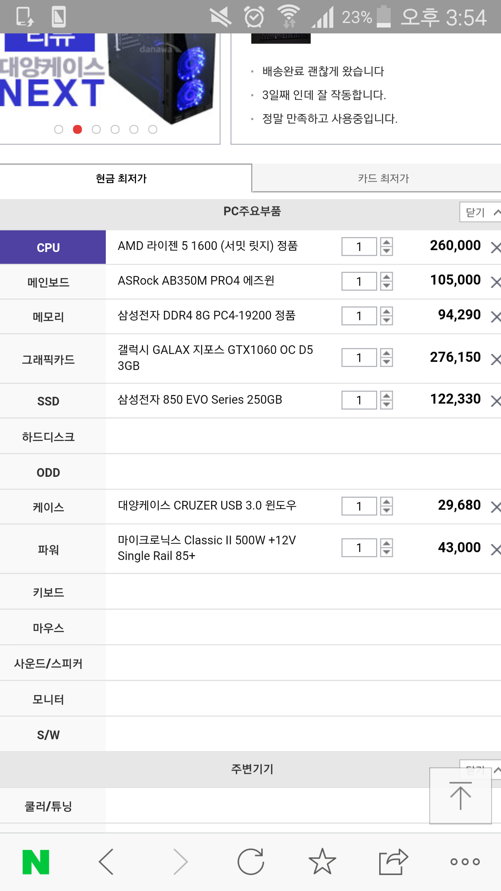
Task: Remove the 마이크로닉스 Classic II power item
Action: (495, 550)
